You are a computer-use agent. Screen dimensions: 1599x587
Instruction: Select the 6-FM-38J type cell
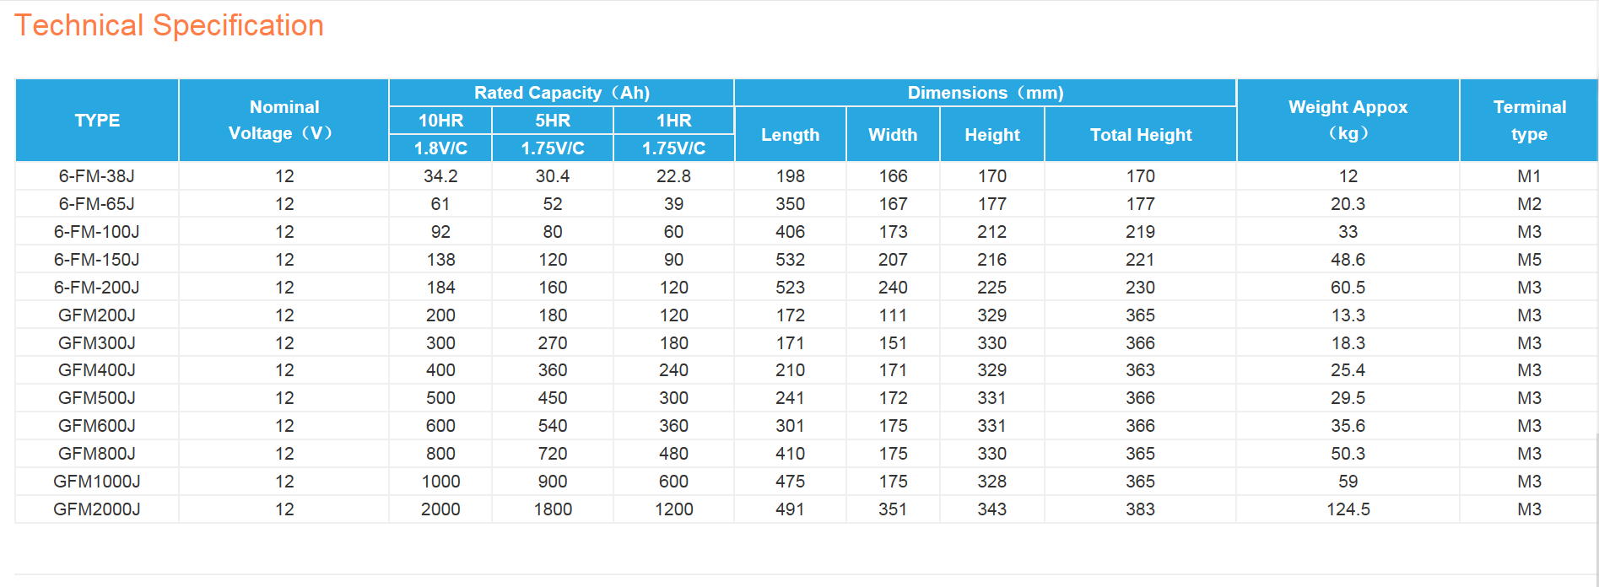point(97,176)
